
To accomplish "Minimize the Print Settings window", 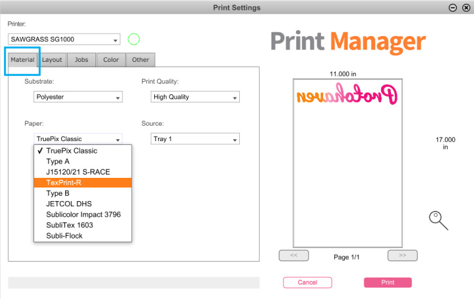I will click(453, 8).
